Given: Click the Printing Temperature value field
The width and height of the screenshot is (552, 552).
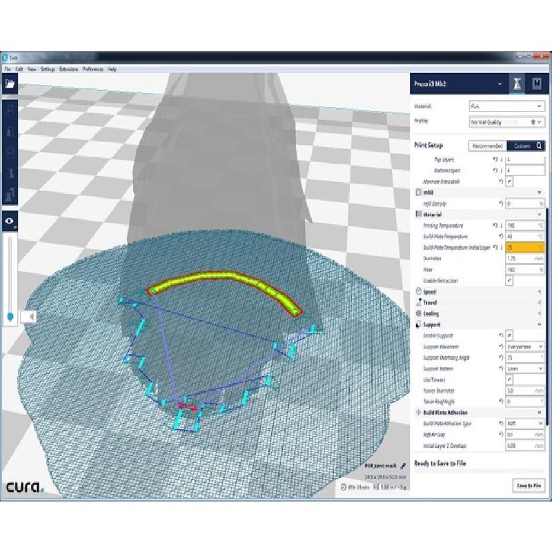Looking at the screenshot, I should 525,226.
